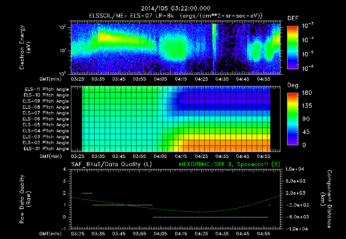346x239 pixels.
Task: Select the 'ELS-06 Pitch Angle' row label
Action: point(46,119)
